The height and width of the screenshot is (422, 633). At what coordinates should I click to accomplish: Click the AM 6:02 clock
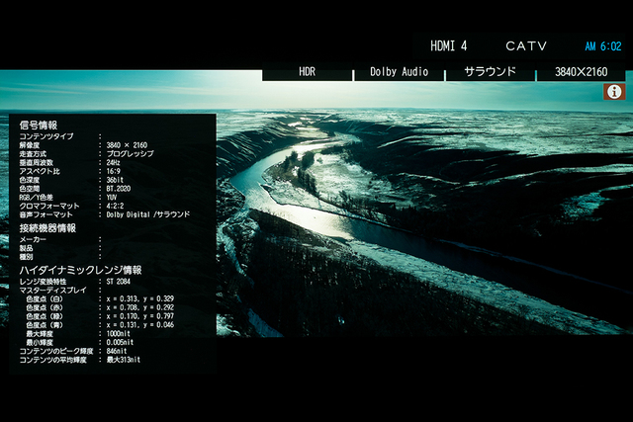(x=602, y=46)
